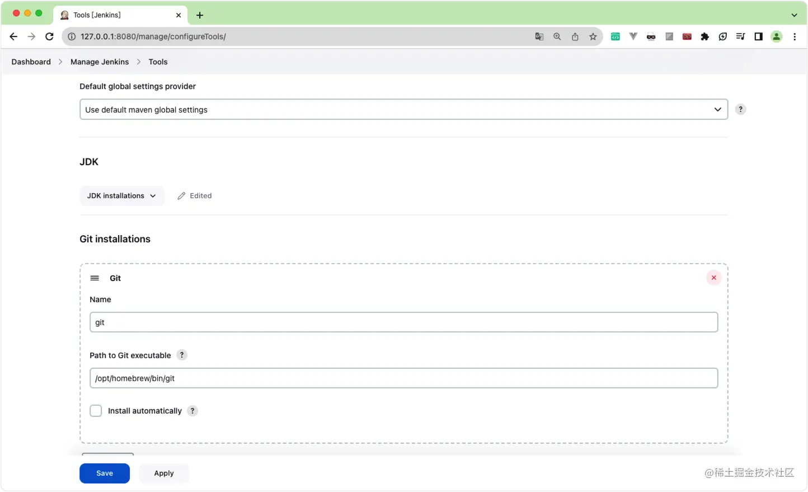Open the circular refresh extension icon
The image size is (808, 492).
tap(723, 36)
